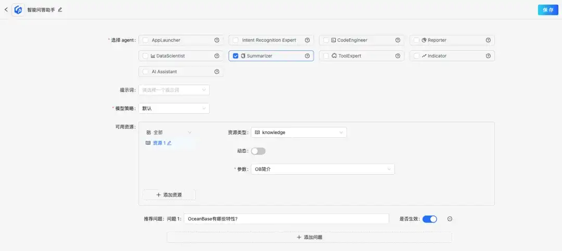Image resolution: width=562 pixels, height=251 pixels.
Task: Remove 问题 1 with the minus icon
Action: [450, 219]
